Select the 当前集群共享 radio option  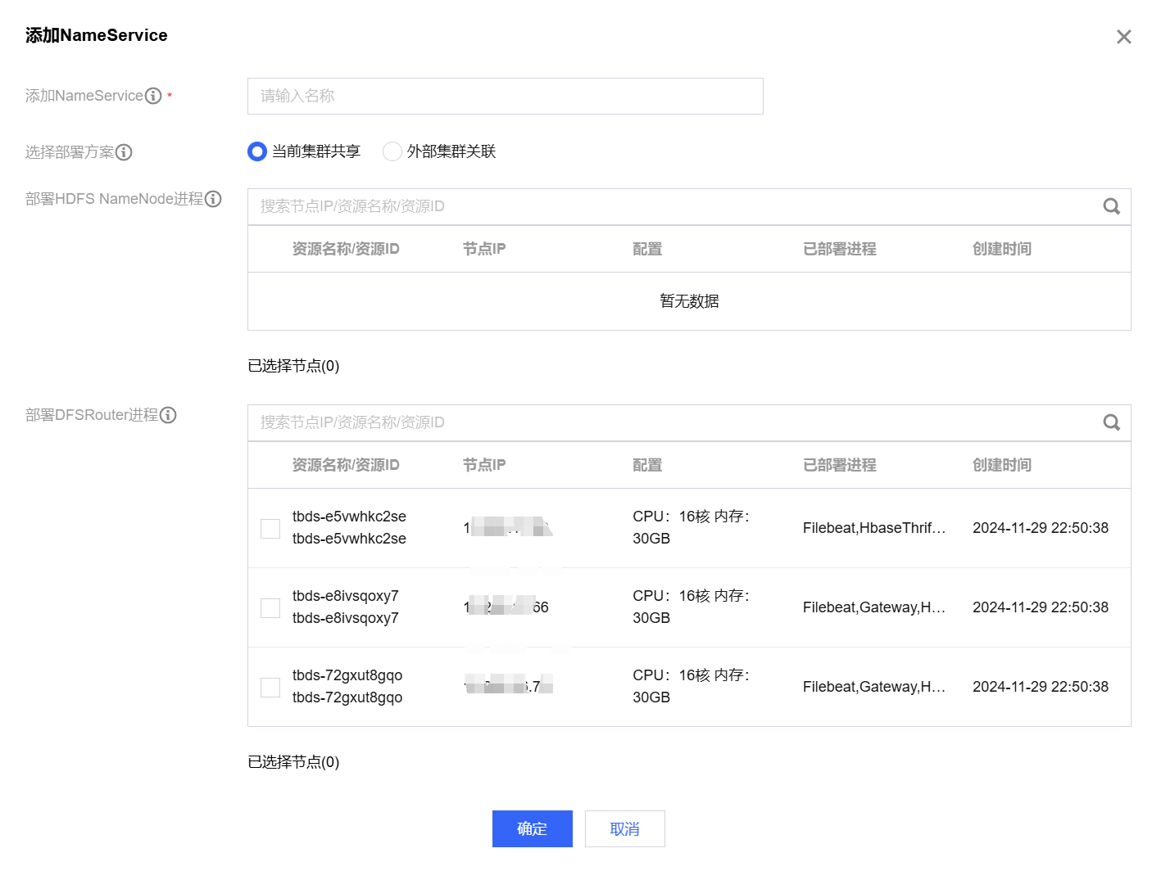click(257, 151)
